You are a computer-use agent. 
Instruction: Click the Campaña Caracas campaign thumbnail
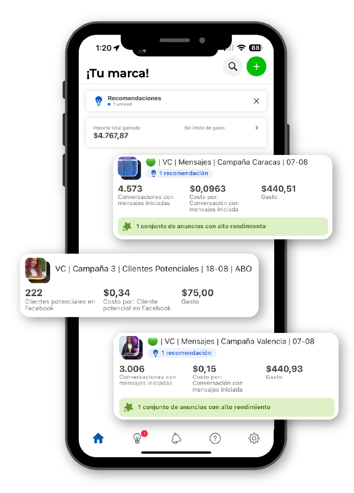point(129,168)
